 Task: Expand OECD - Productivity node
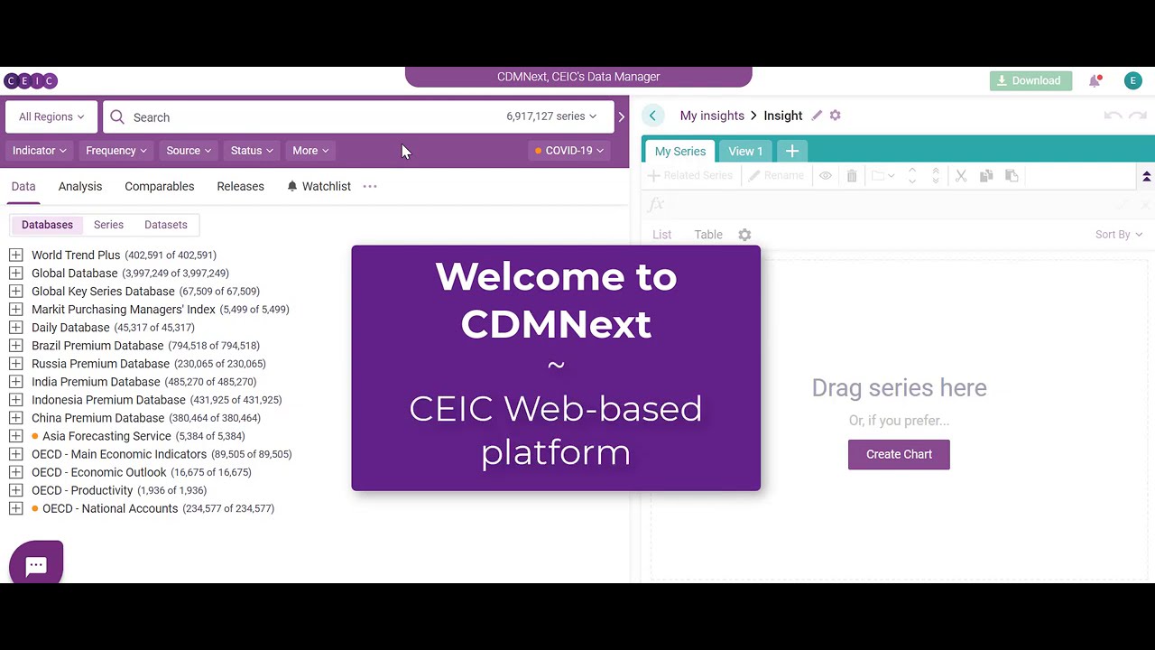(16, 490)
